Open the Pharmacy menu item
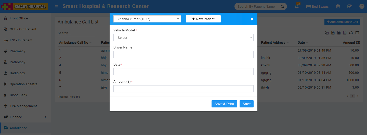 tap(17, 51)
